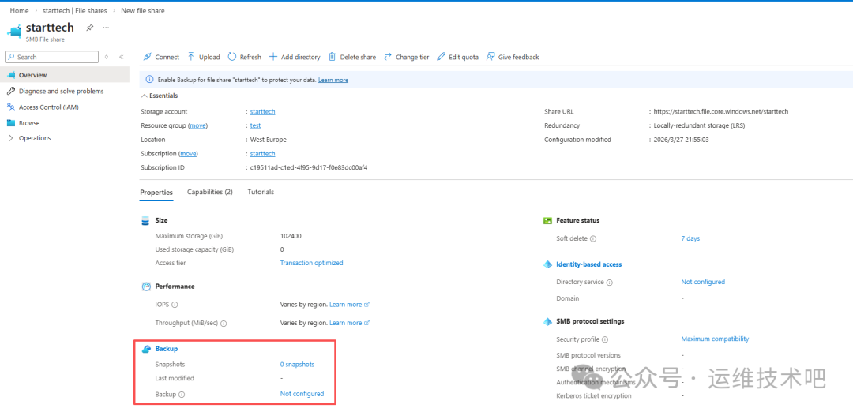Click the Maximum compatibility link
Image resolution: width=853 pixels, height=412 pixels.
[x=715, y=339]
